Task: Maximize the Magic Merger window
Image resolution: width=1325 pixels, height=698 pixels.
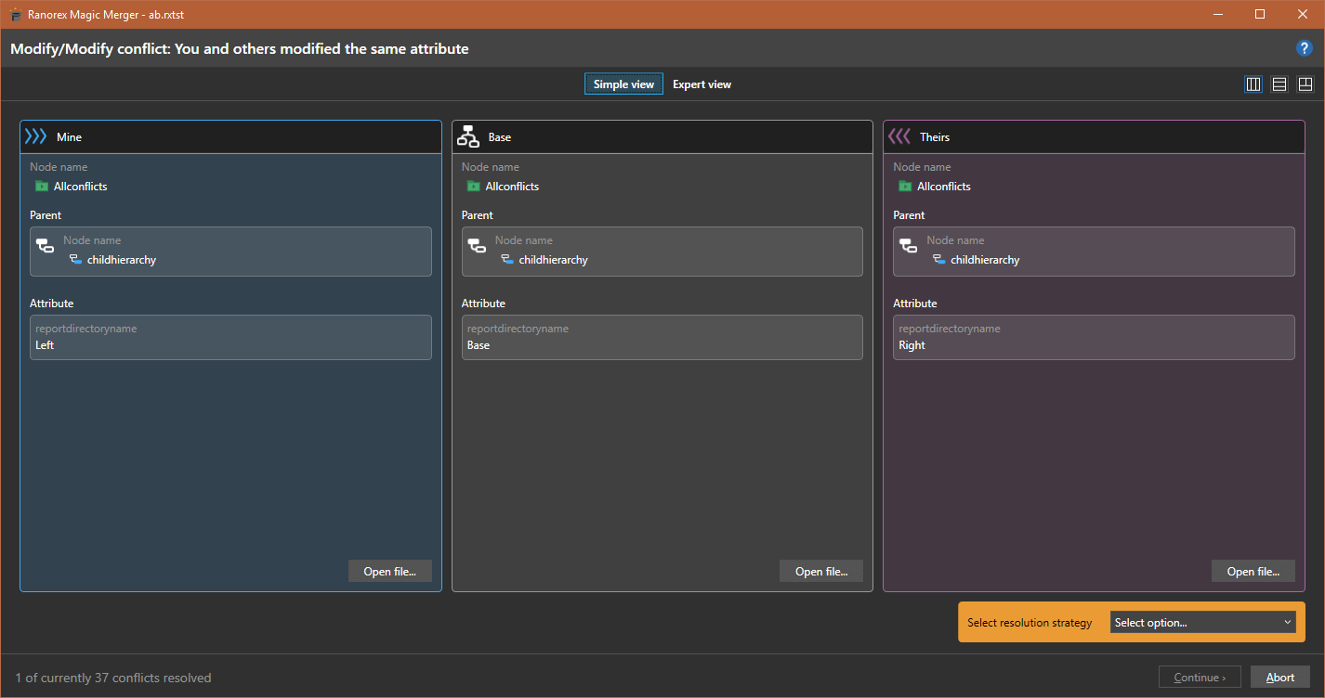Action: point(1260,14)
